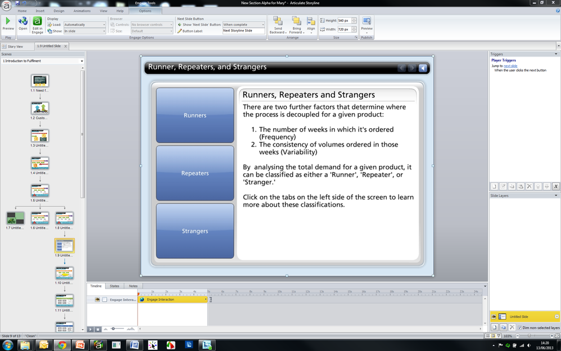Click the Button Label input field

pyautogui.click(x=243, y=31)
